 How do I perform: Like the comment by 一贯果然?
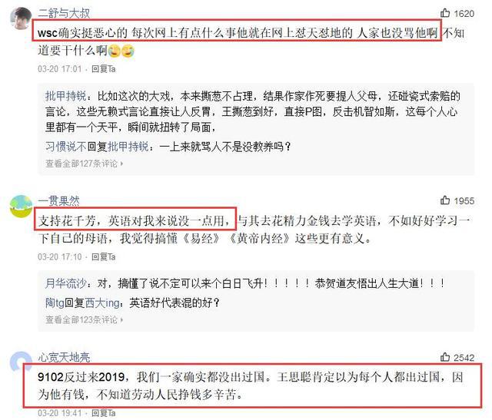445,200
